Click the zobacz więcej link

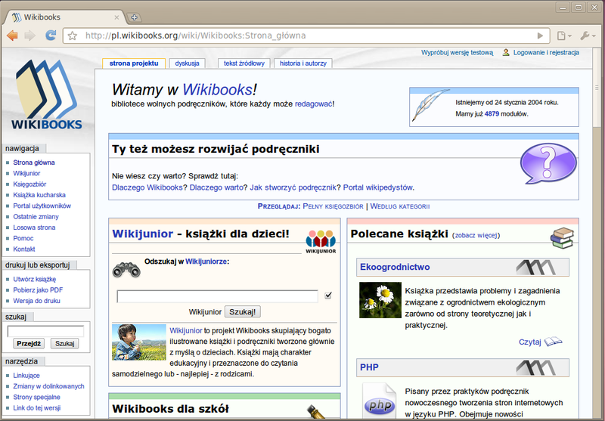(476, 235)
